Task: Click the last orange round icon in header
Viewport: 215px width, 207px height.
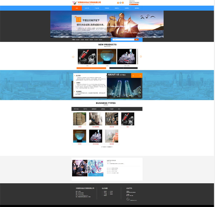Action: click(x=123, y=3)
